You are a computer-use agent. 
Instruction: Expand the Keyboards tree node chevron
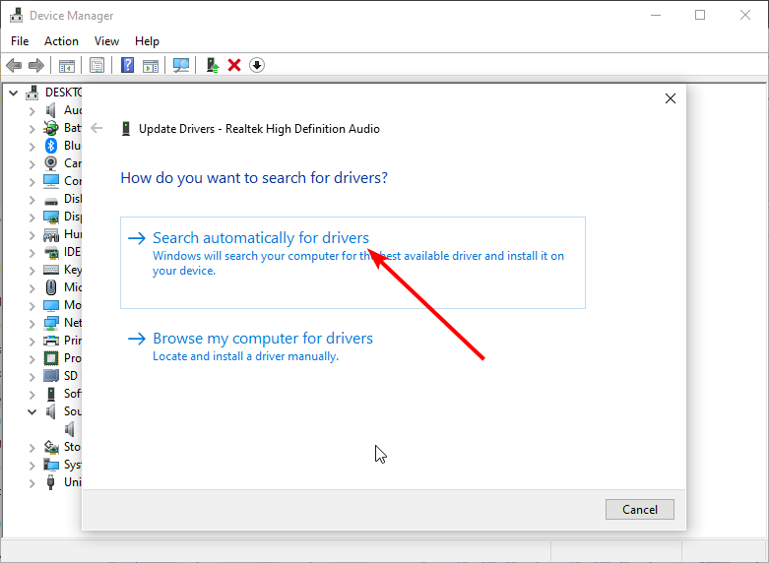click(x=32, y=271)
